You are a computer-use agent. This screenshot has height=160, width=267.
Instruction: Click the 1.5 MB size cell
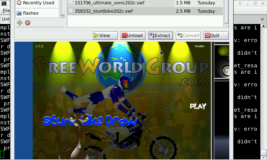(183, 3)
